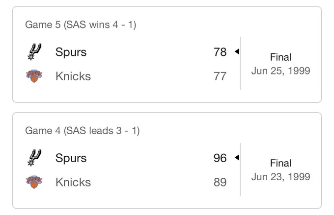Click the Spurs score 96
The width and height of the screenshot is (334, 215).
point(220,158)
